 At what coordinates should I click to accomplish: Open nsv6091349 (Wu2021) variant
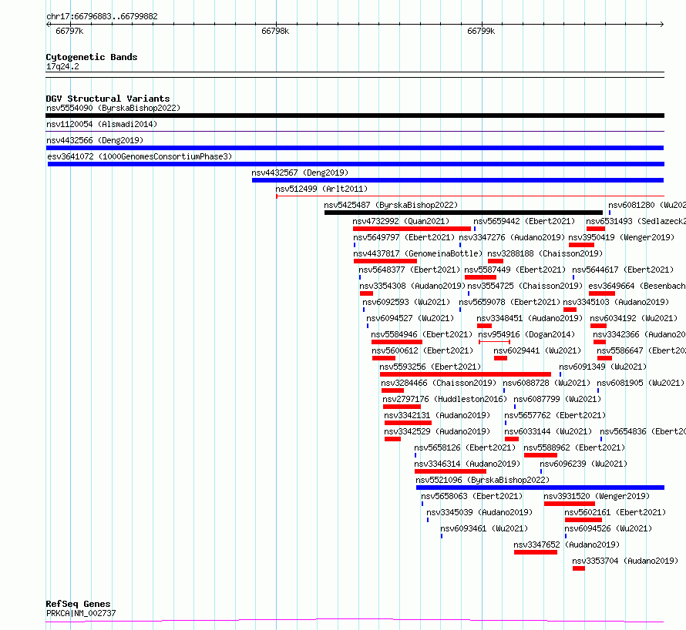tap(603, 367)
